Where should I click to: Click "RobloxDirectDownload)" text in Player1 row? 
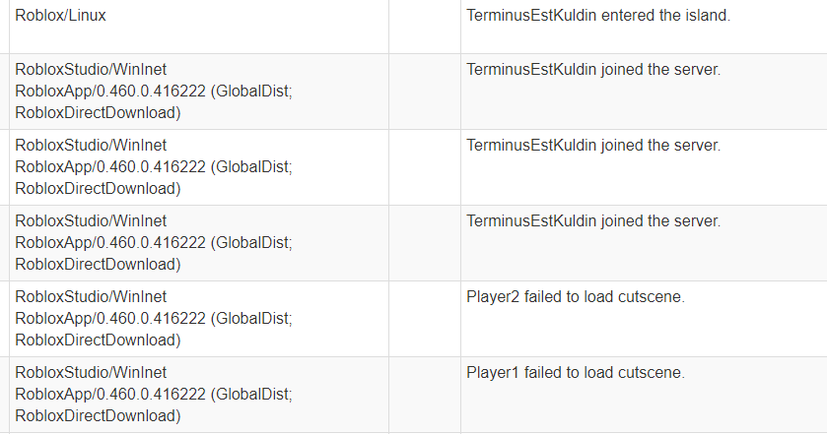(x=98, y=416)
